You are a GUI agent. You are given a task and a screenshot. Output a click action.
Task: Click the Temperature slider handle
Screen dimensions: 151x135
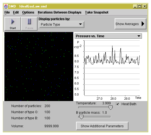pos(110,107)
